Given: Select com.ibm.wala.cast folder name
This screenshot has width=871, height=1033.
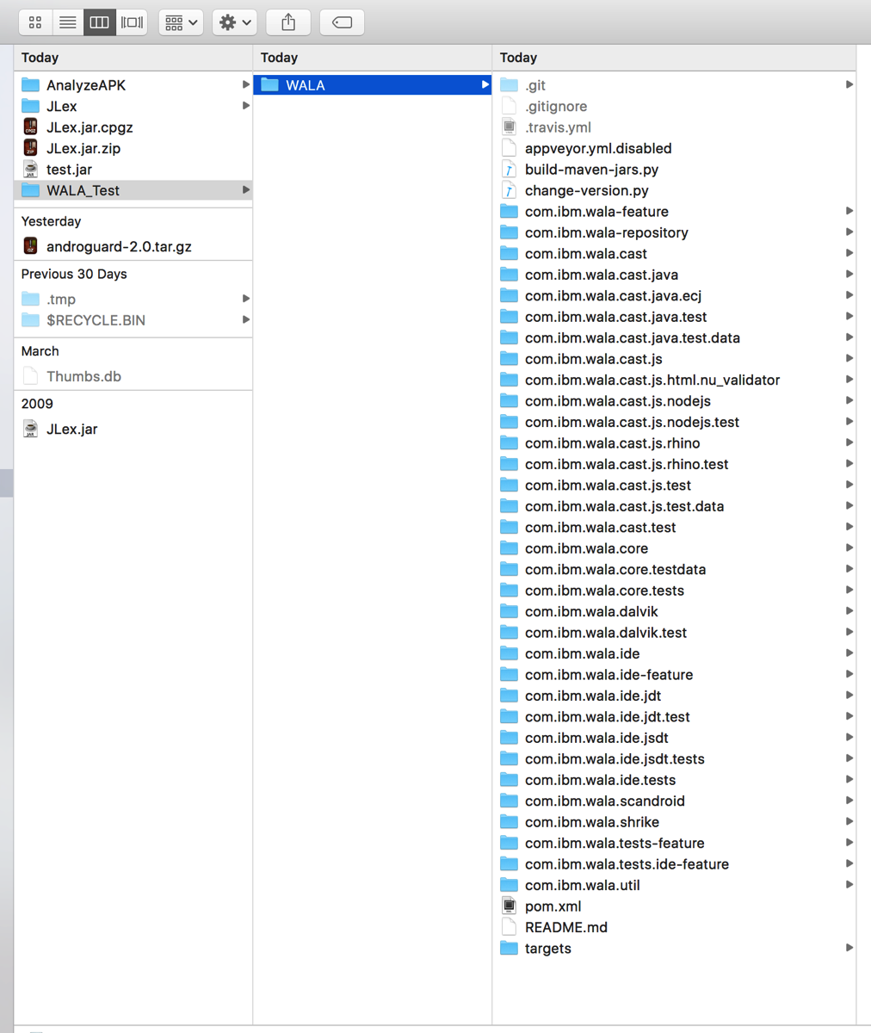Looking at the screenshot, I should pyautogui.click(x=586, y=253).
